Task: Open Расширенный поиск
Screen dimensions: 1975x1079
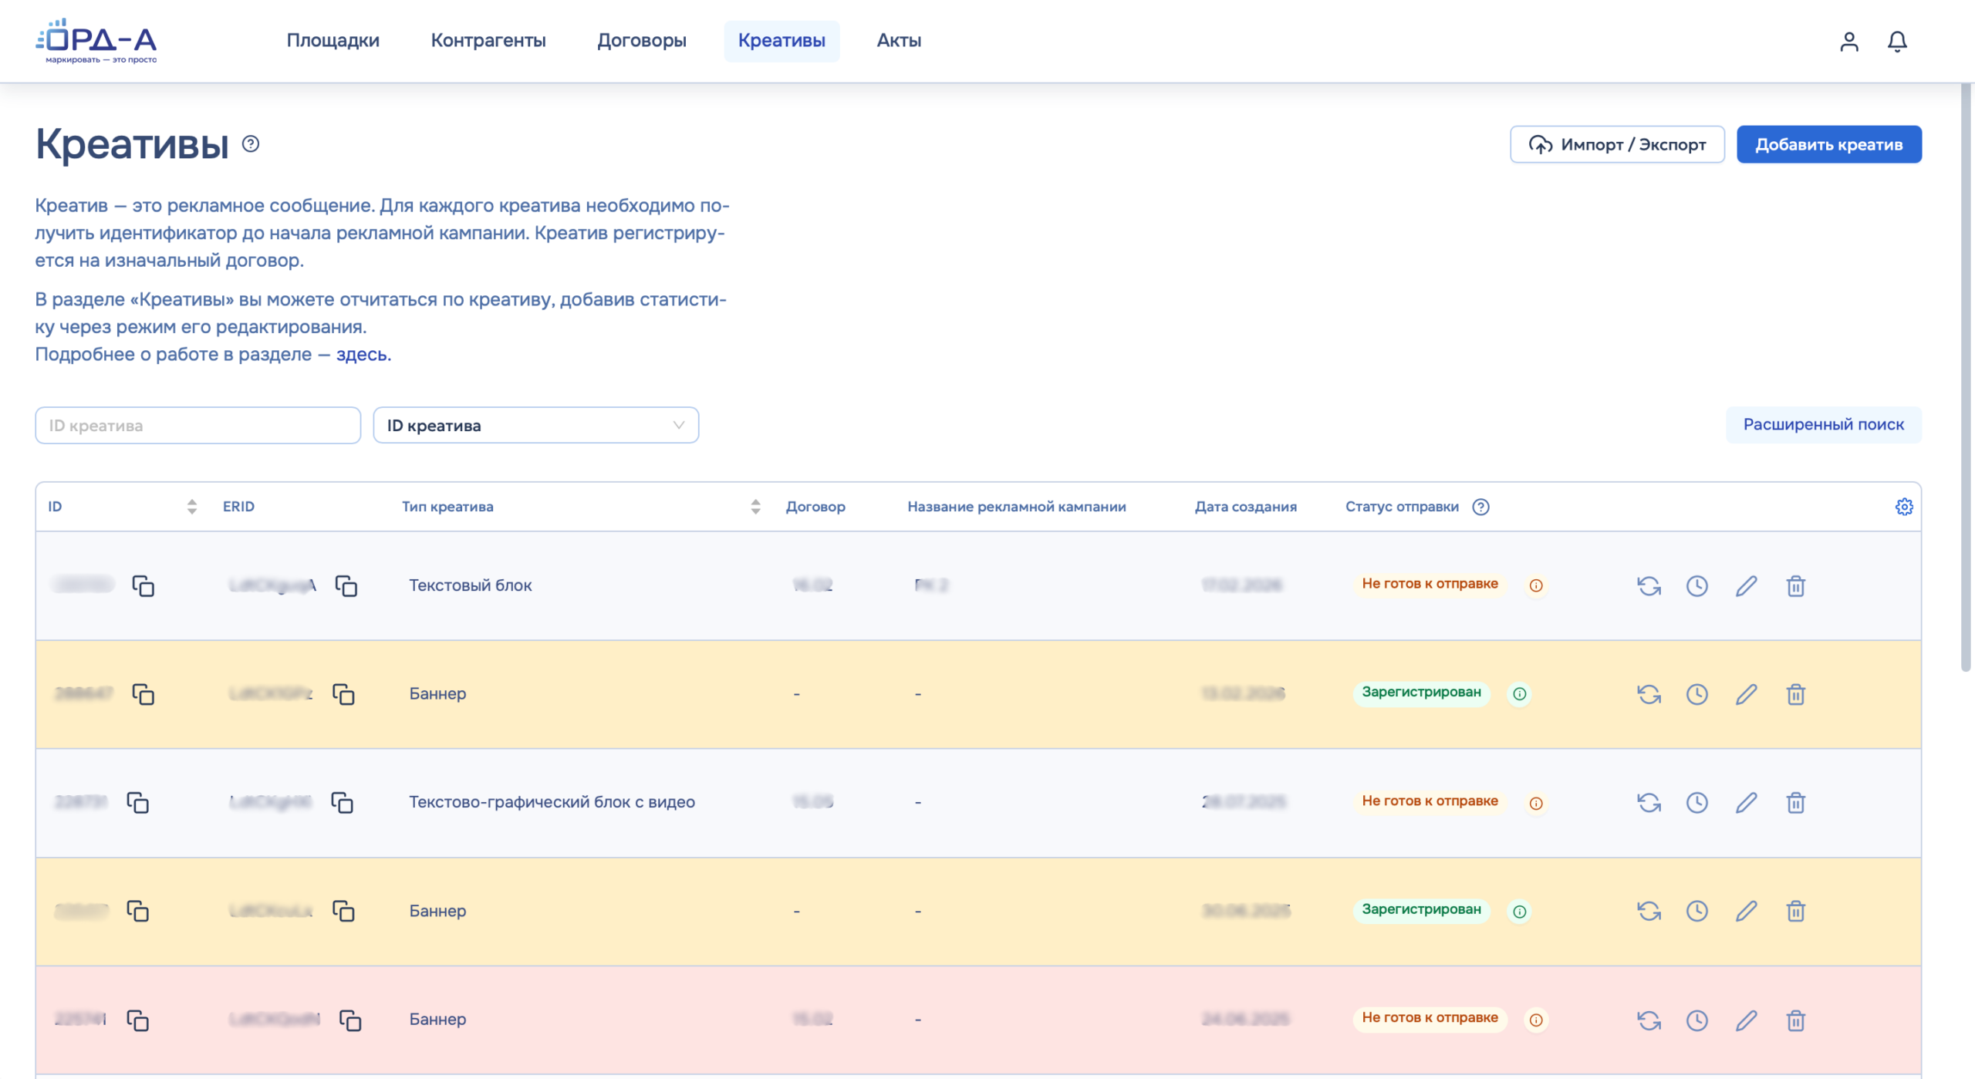Action: [1823, 424]
